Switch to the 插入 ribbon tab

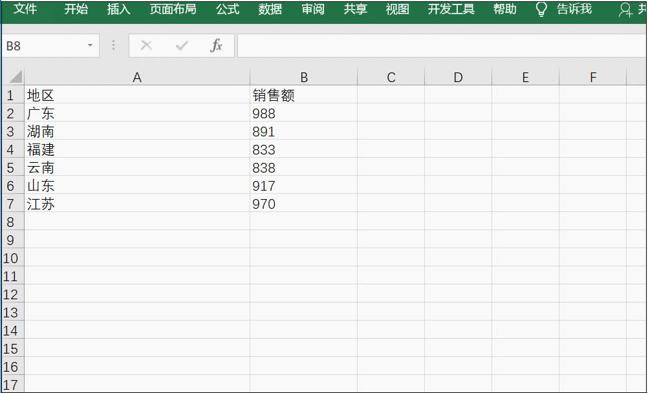click(118, 10)
